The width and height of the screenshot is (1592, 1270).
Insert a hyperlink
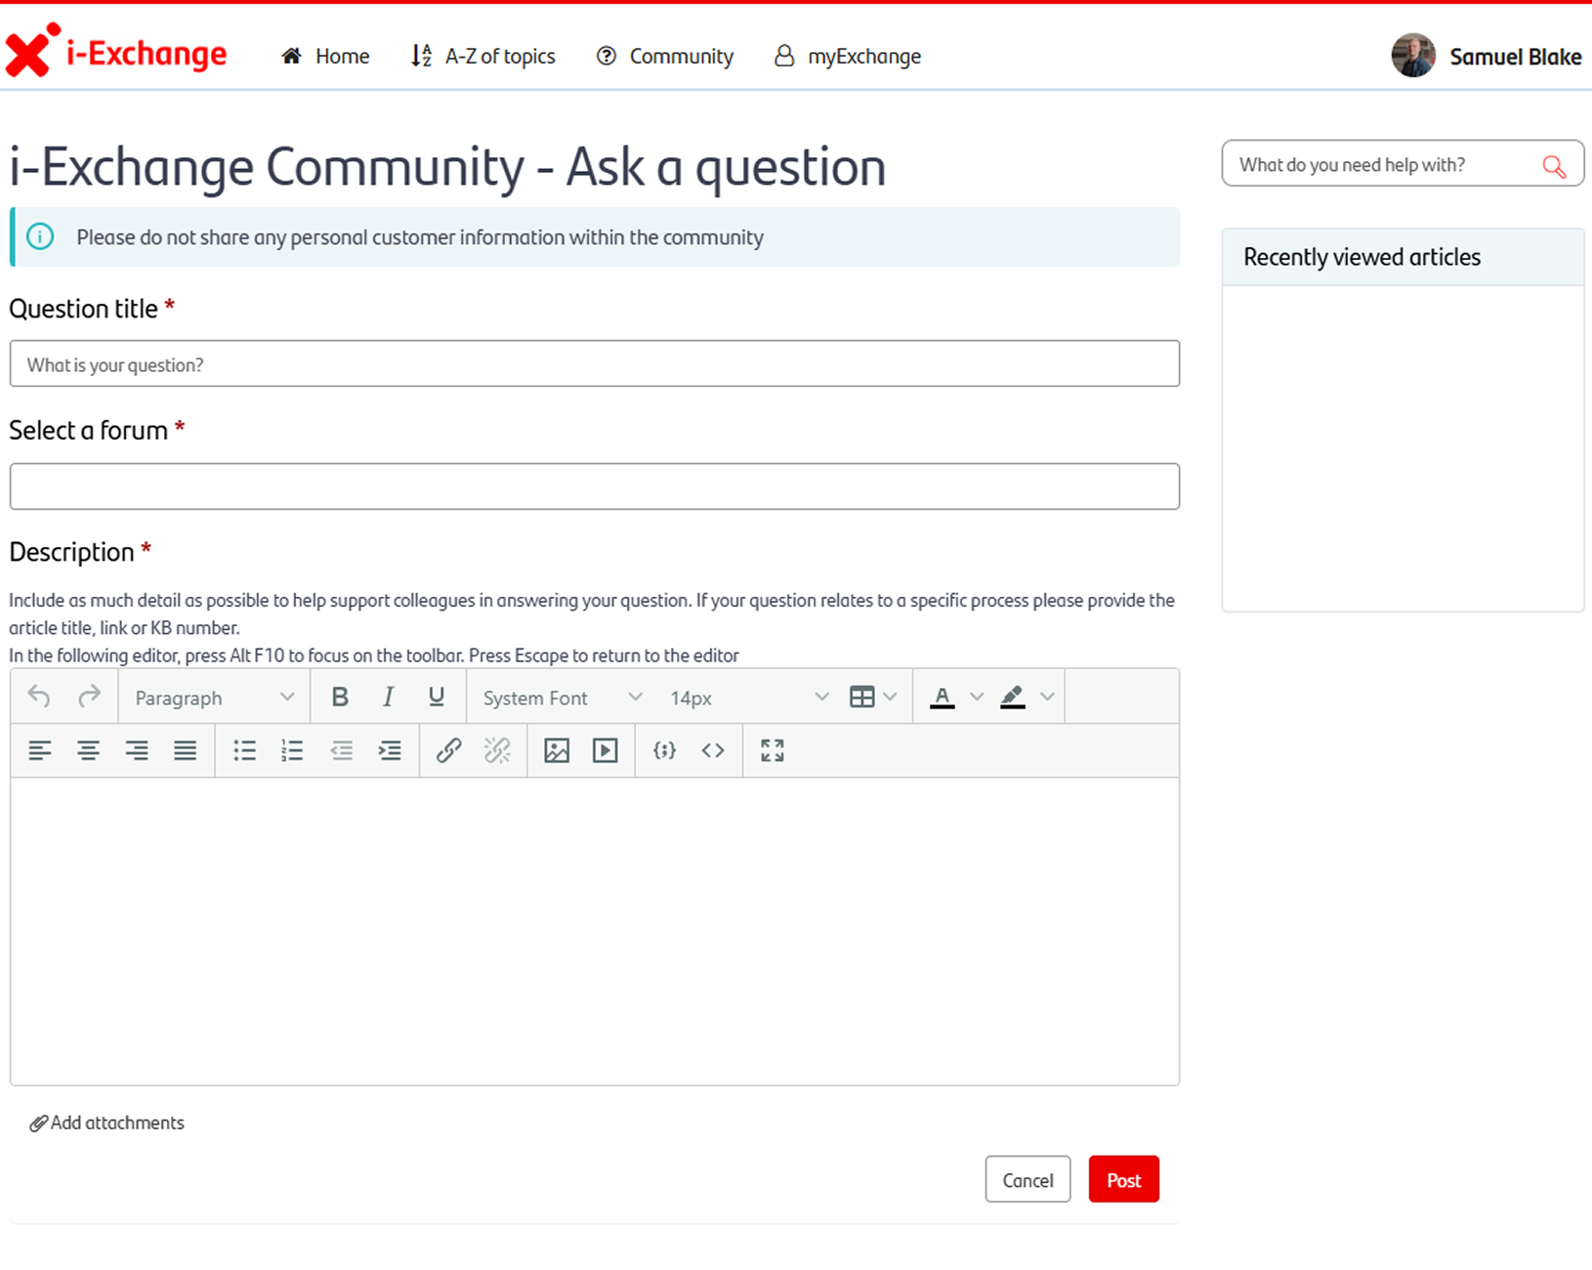[448, 750]
